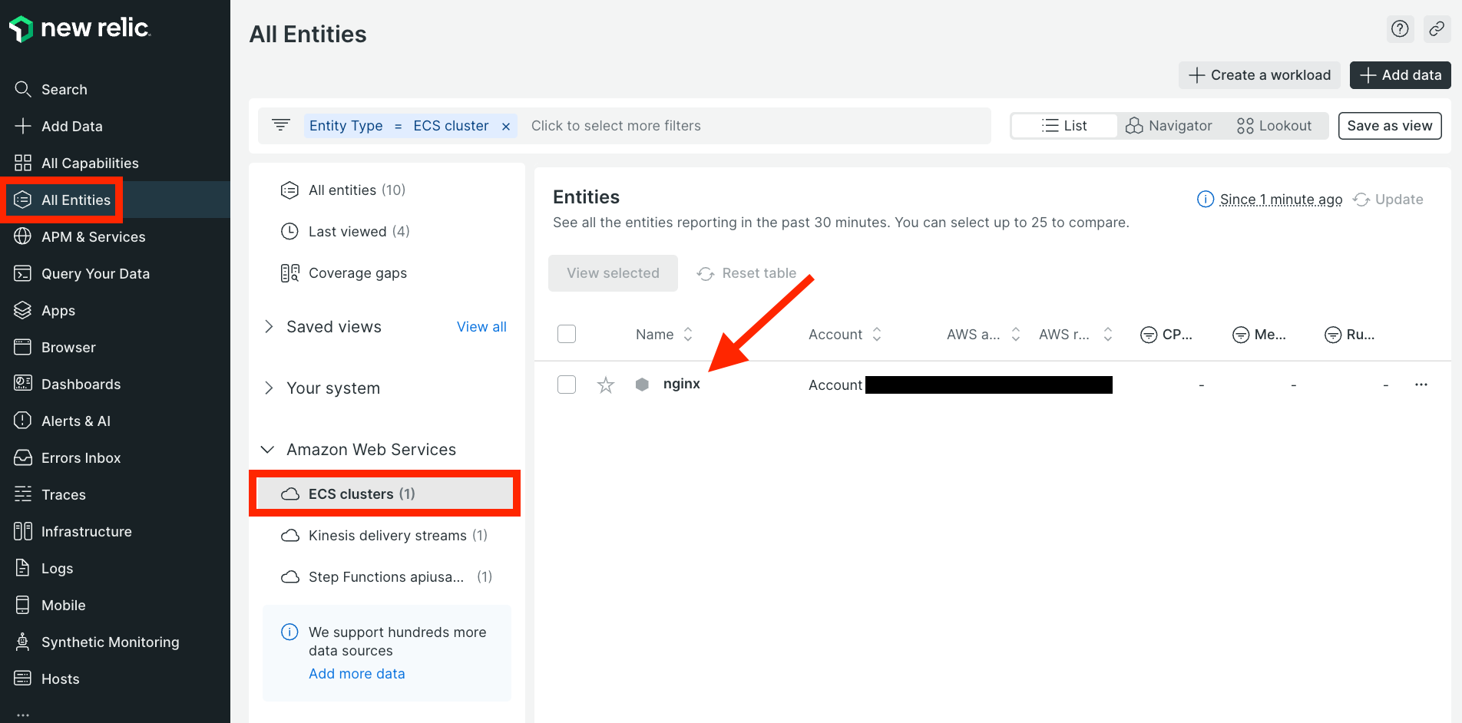Expand the Your system section
This screenshot has width=1462, height=723.
[x=268, y=388]
